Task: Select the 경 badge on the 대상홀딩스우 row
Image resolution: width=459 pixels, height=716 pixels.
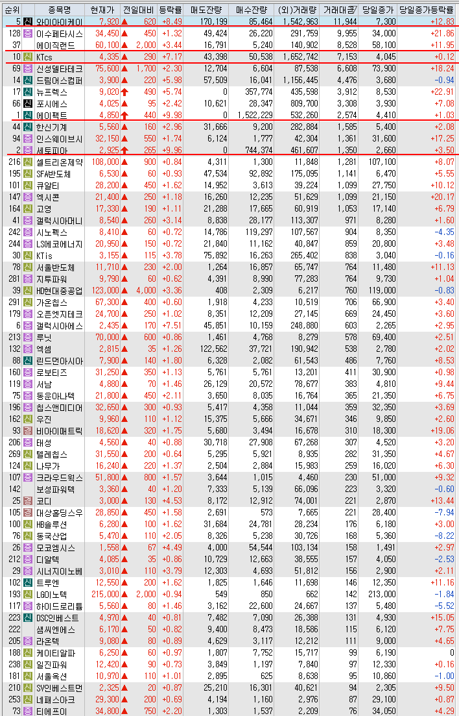Action: point(28,512)
